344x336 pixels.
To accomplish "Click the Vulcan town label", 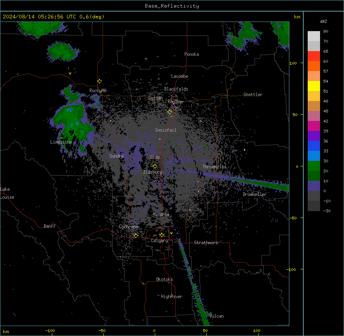I will point(217,316).
